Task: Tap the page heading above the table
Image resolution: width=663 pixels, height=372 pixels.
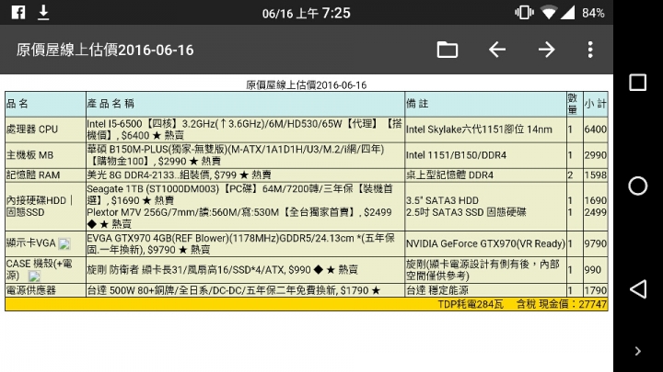Action: (x=306, y=85)
